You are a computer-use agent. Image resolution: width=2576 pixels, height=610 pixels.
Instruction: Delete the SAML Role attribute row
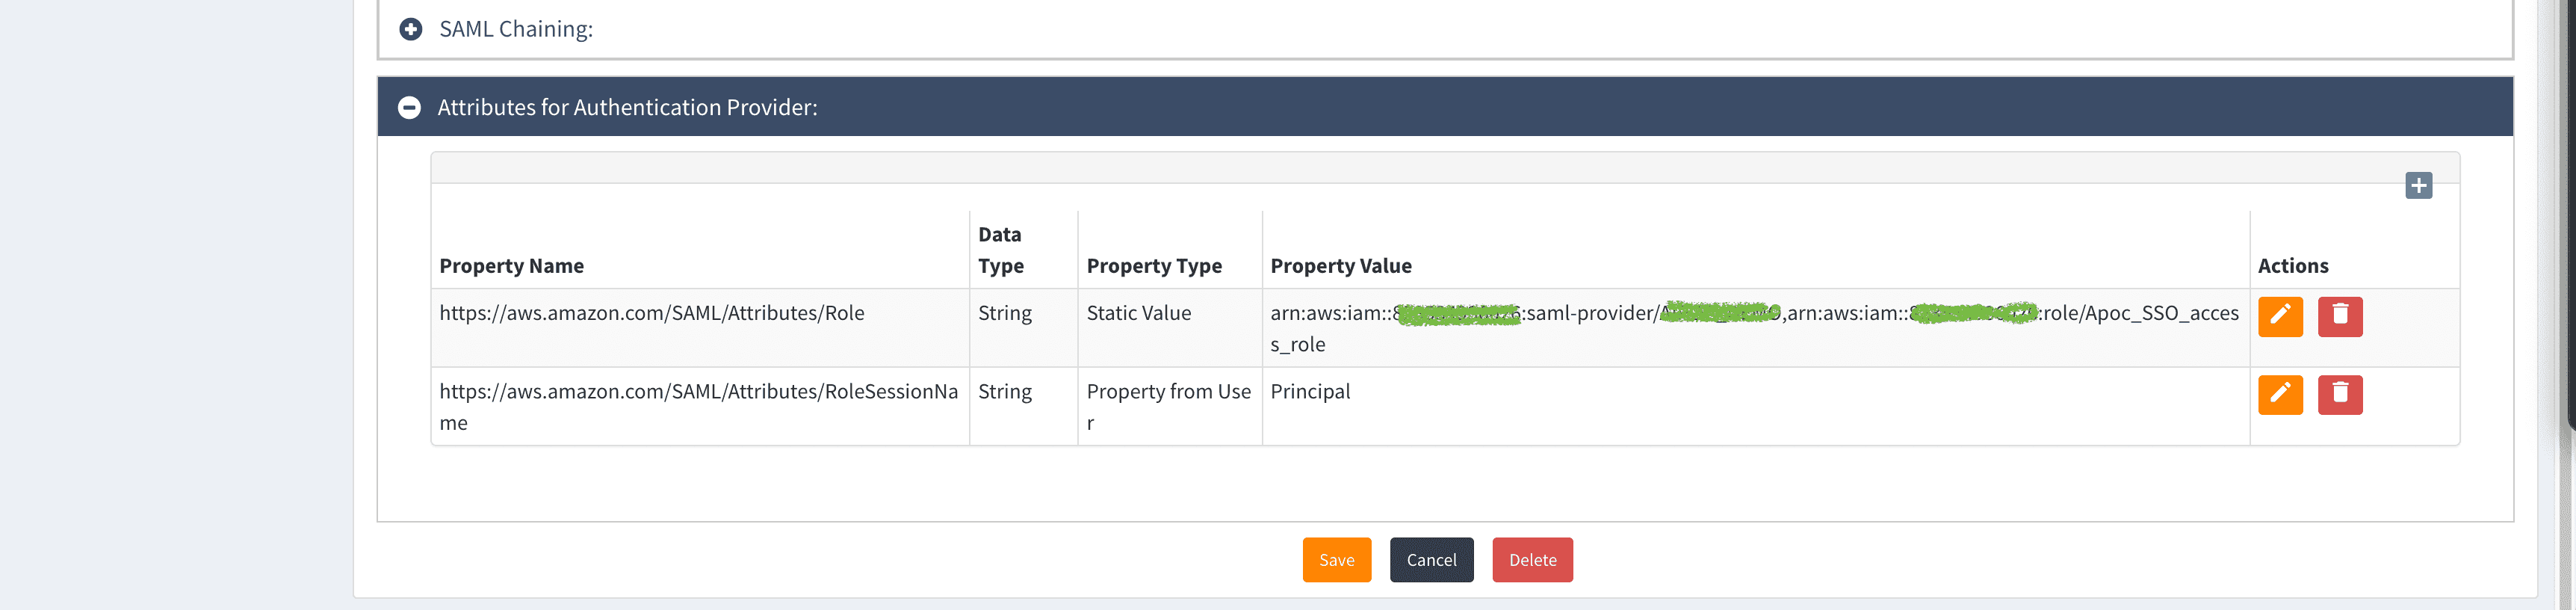coord(2339,316)
